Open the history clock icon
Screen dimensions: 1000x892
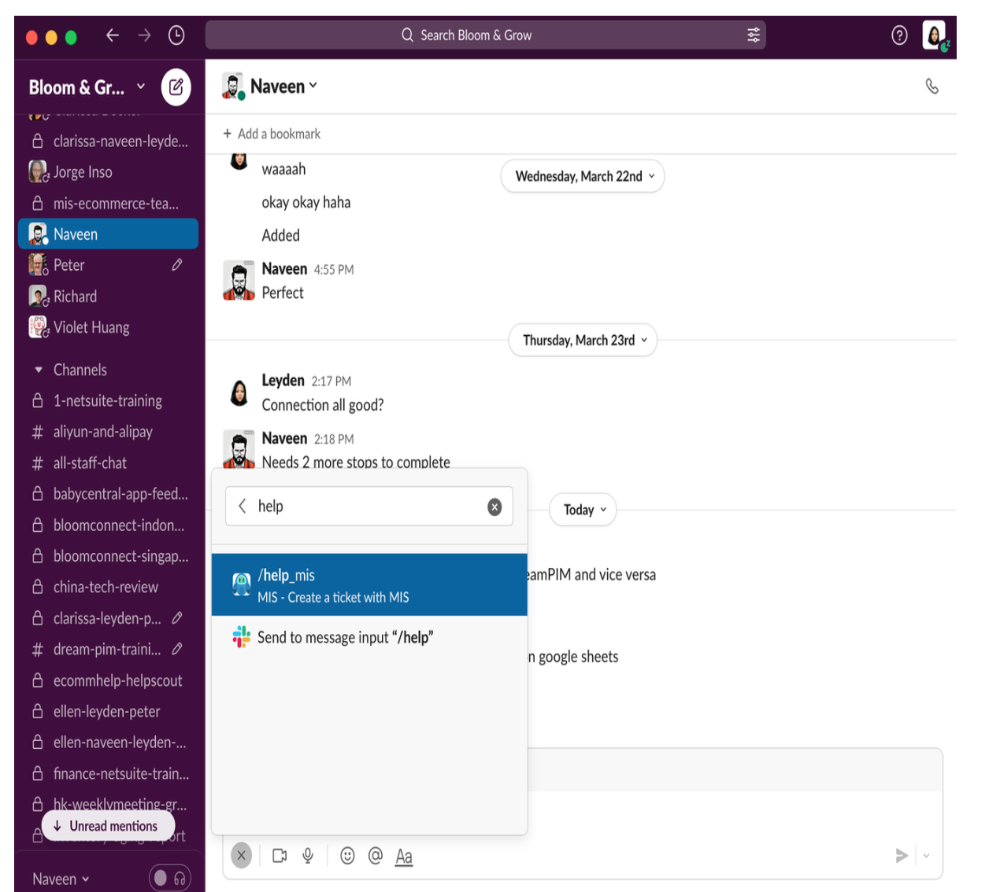point(176,35)
